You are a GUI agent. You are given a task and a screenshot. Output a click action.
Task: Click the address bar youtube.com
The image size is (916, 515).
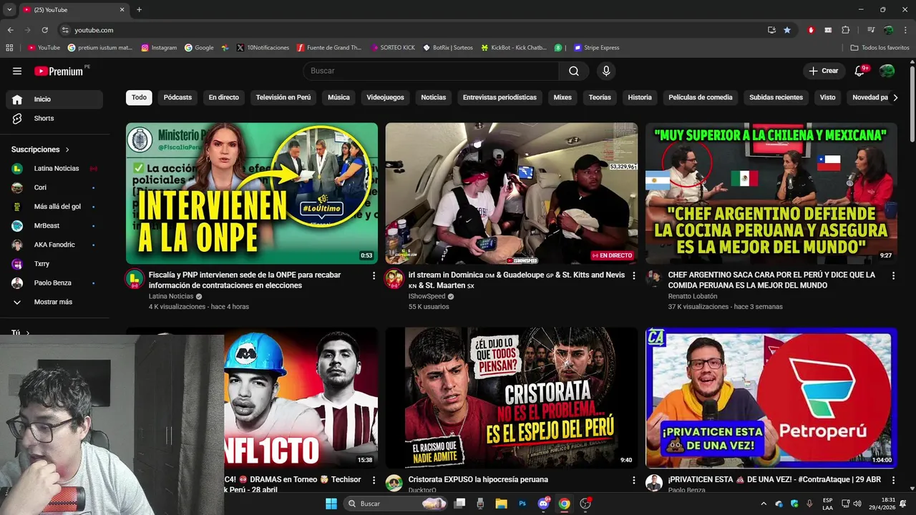click(x=94, y=30)
